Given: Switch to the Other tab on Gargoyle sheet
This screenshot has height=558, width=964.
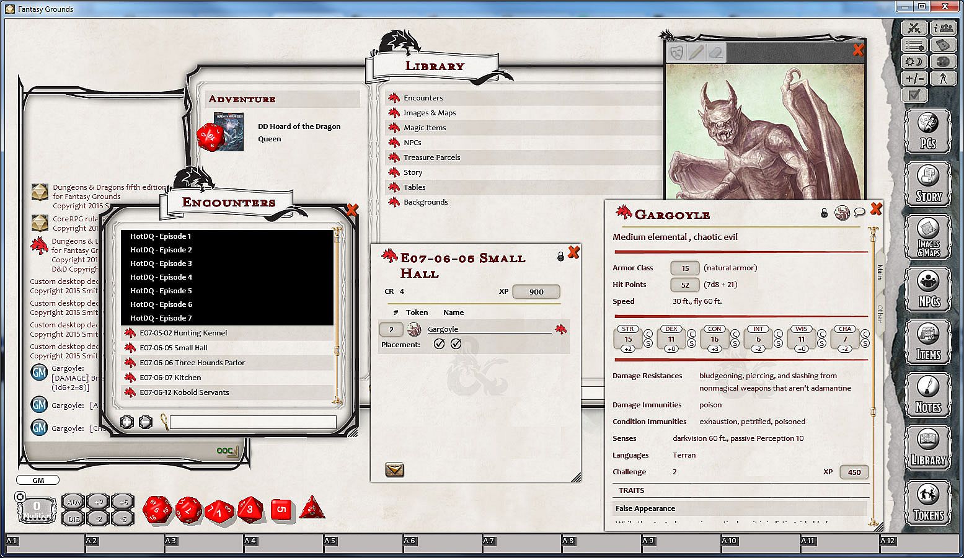Looking at the screenshot, I should pyautogui.click(x=879, y=313).
